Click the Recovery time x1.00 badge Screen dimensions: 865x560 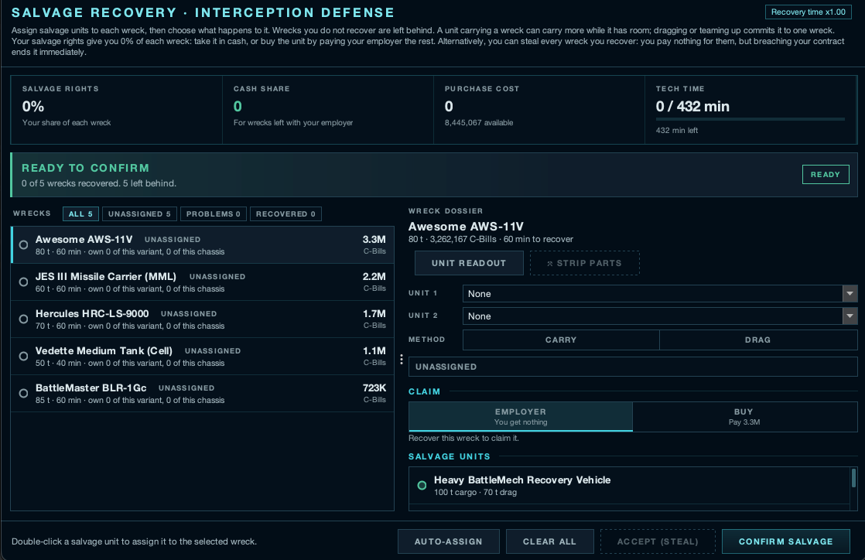pos(809,12)
